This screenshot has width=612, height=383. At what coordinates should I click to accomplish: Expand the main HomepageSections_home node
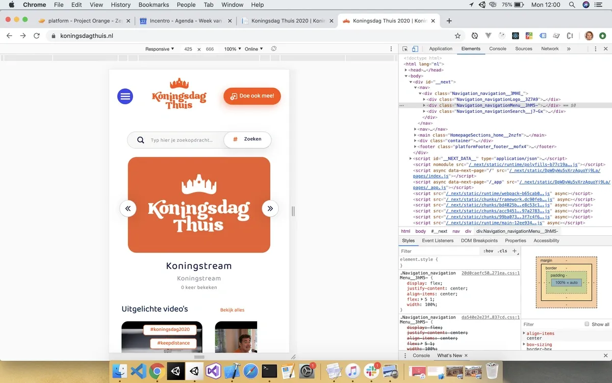(416, 135)
